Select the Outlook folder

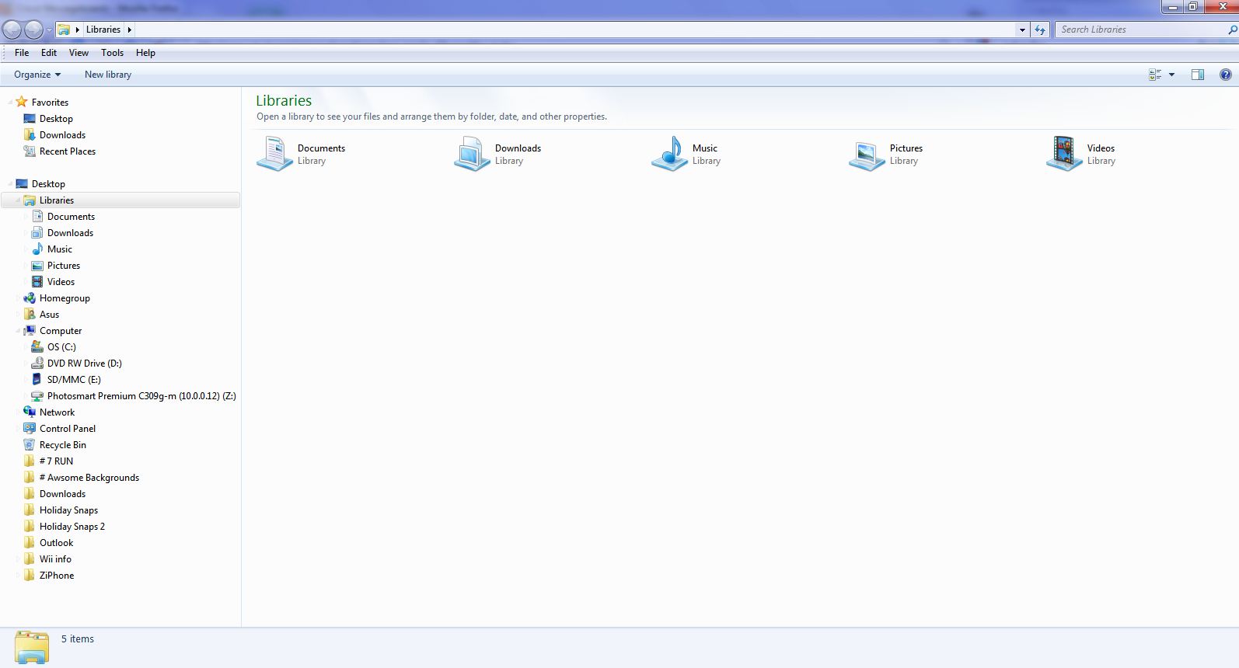pyautogui.click(x=56, y=543)
